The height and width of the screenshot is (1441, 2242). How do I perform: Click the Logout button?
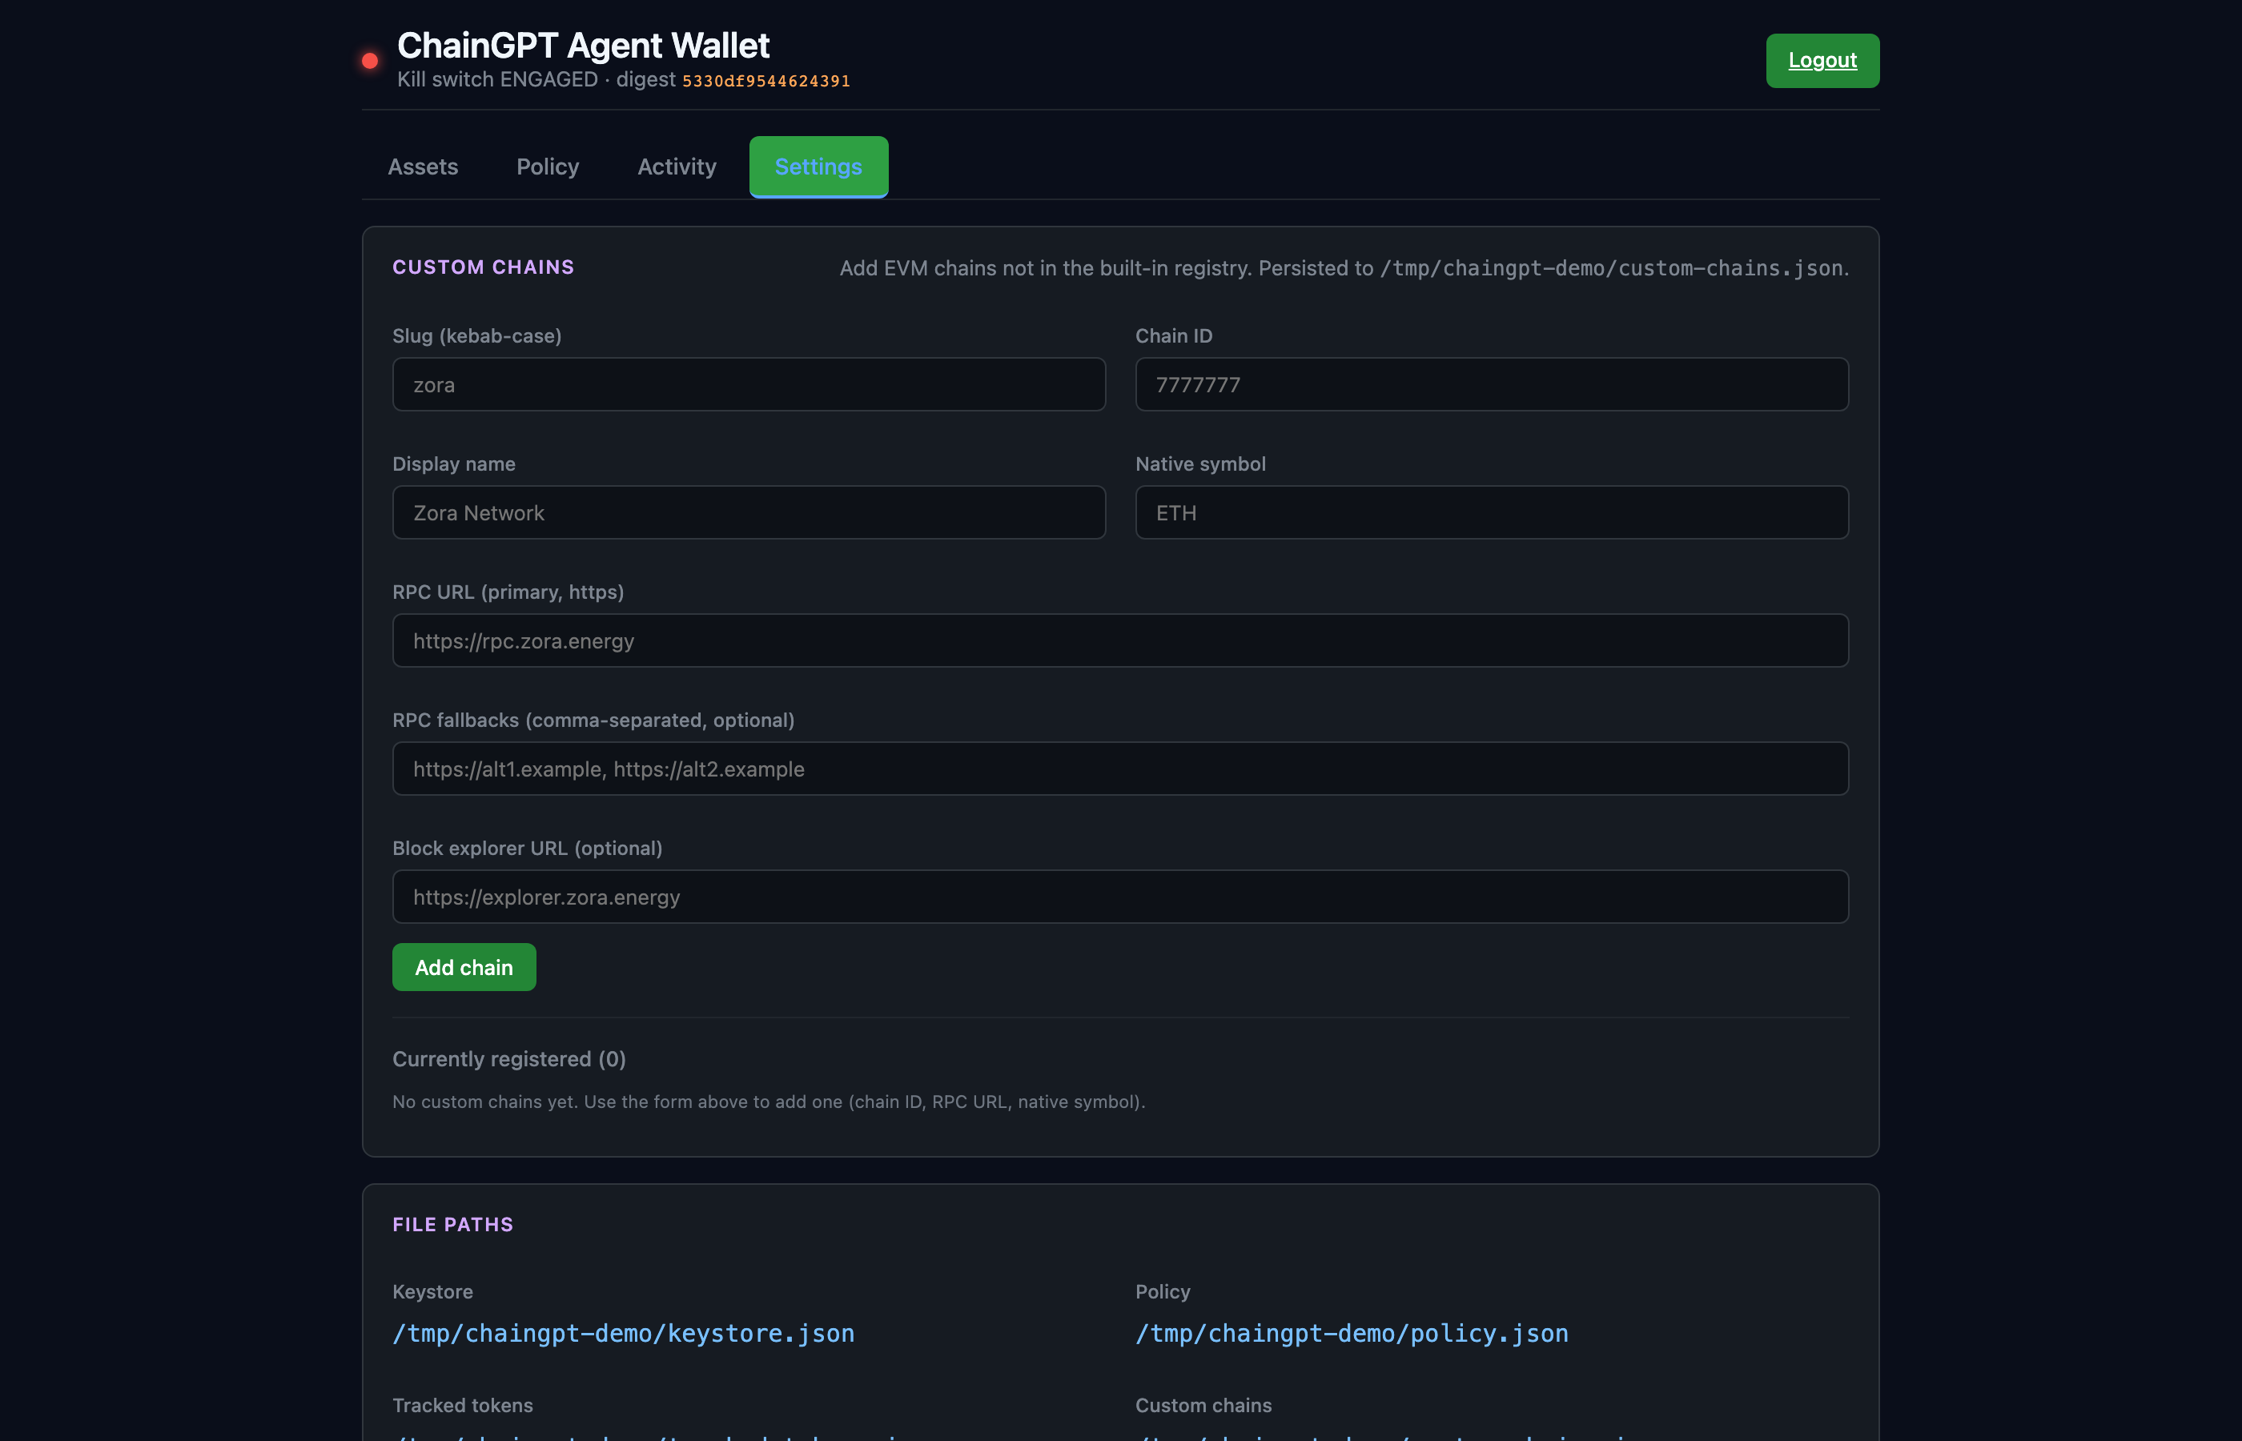click(x=1822, y=61)
